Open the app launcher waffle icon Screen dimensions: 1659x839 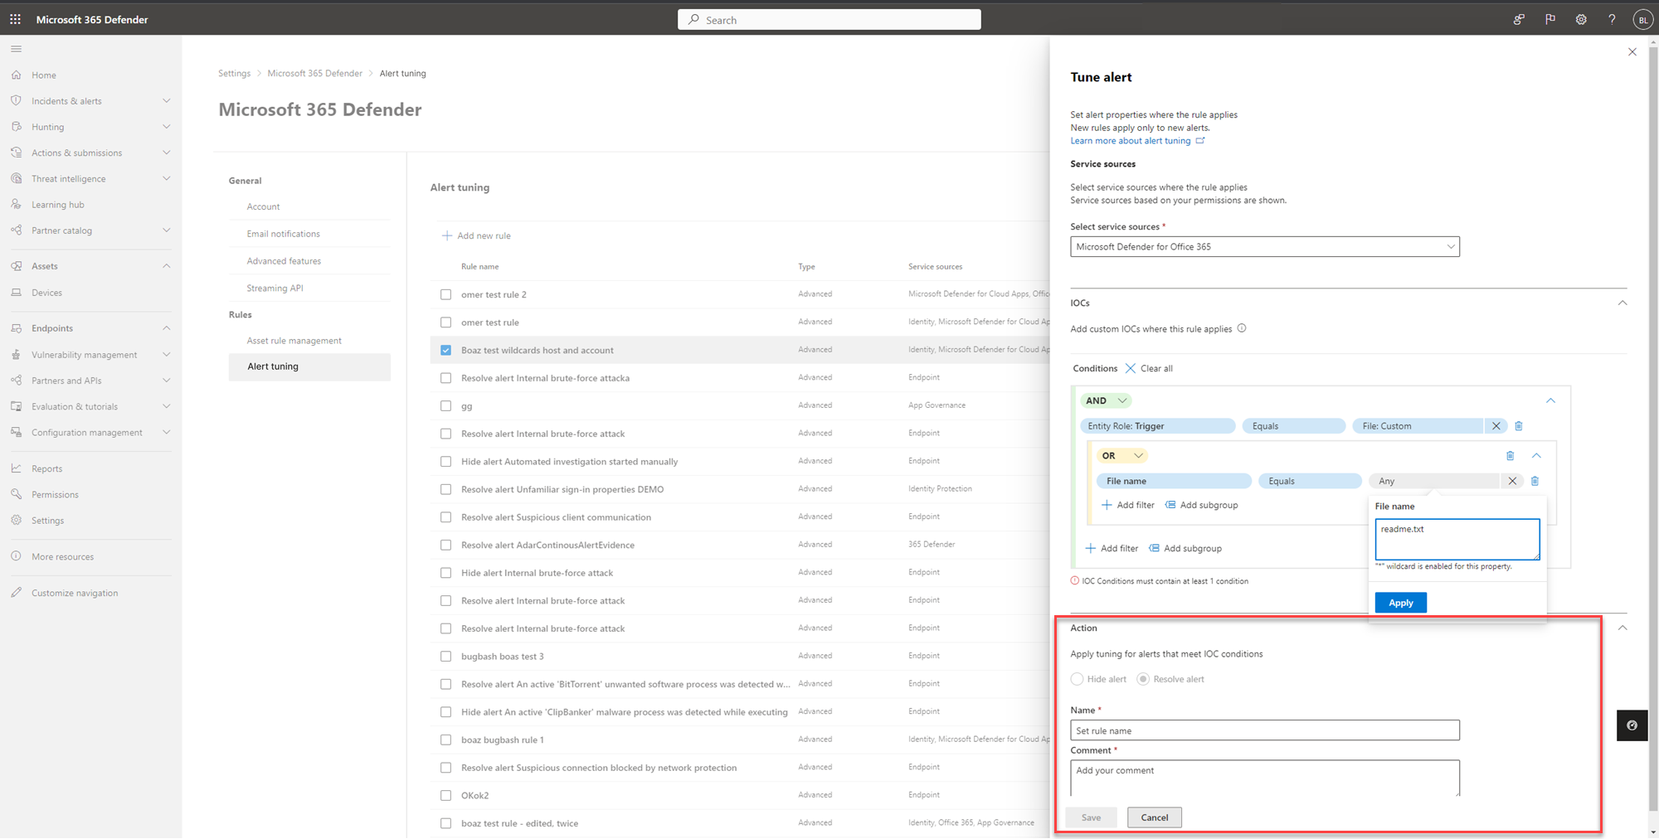[x=15, y=19]
